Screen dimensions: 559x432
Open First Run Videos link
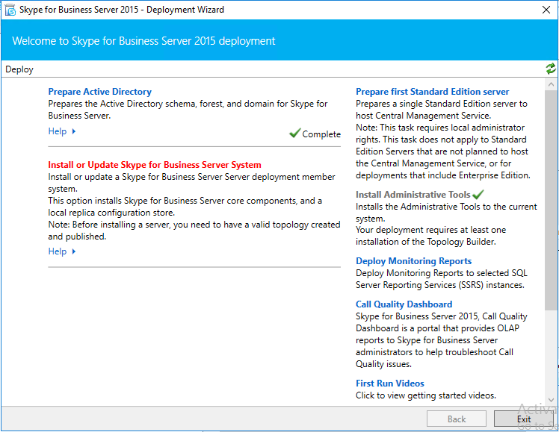(389, 384)
